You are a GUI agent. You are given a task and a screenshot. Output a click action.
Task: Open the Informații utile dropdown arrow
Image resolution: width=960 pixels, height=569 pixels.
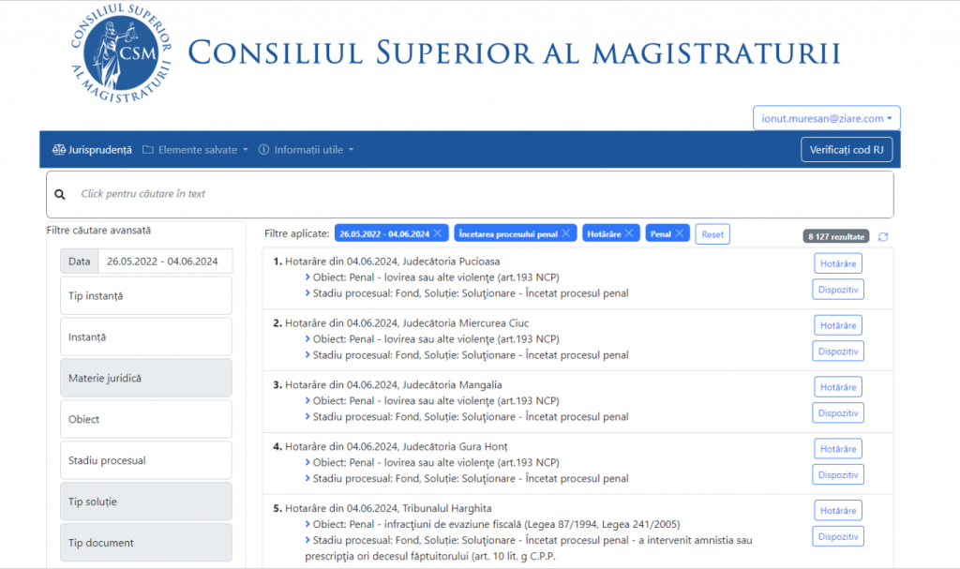click(x=352, y=149)
